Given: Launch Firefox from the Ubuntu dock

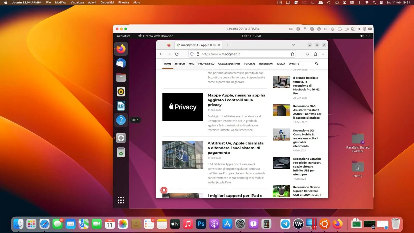Looking at the screenshot, I should pyautogui.click(x=121, y=49).
